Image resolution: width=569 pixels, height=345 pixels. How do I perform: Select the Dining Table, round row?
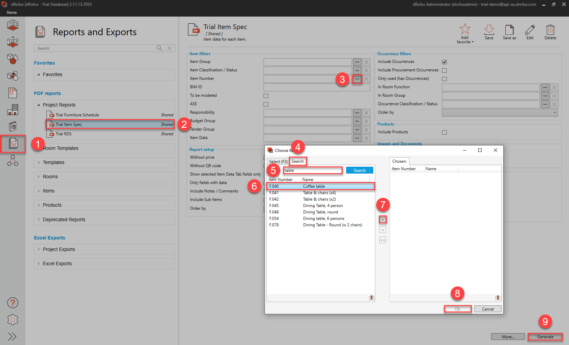point(320,212)
